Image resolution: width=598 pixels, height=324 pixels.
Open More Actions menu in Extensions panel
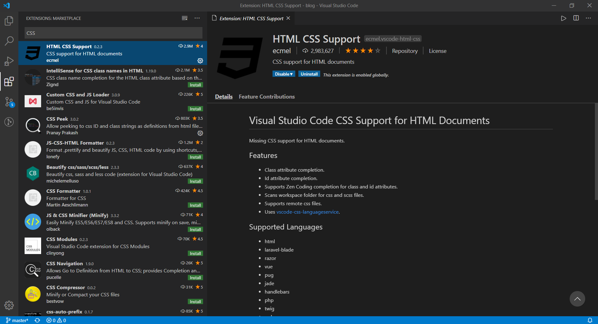click(197, 18)
